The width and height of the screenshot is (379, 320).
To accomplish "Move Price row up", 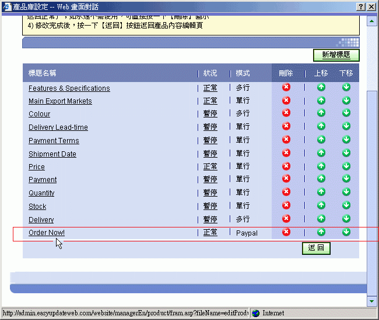I will [x=321, y=166].
